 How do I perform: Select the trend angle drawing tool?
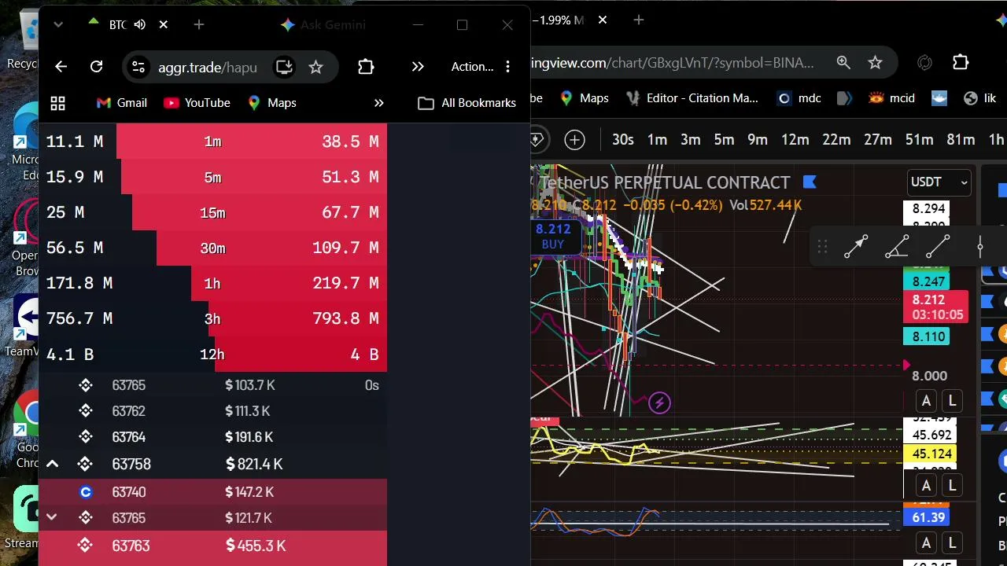tap(897, 247)
